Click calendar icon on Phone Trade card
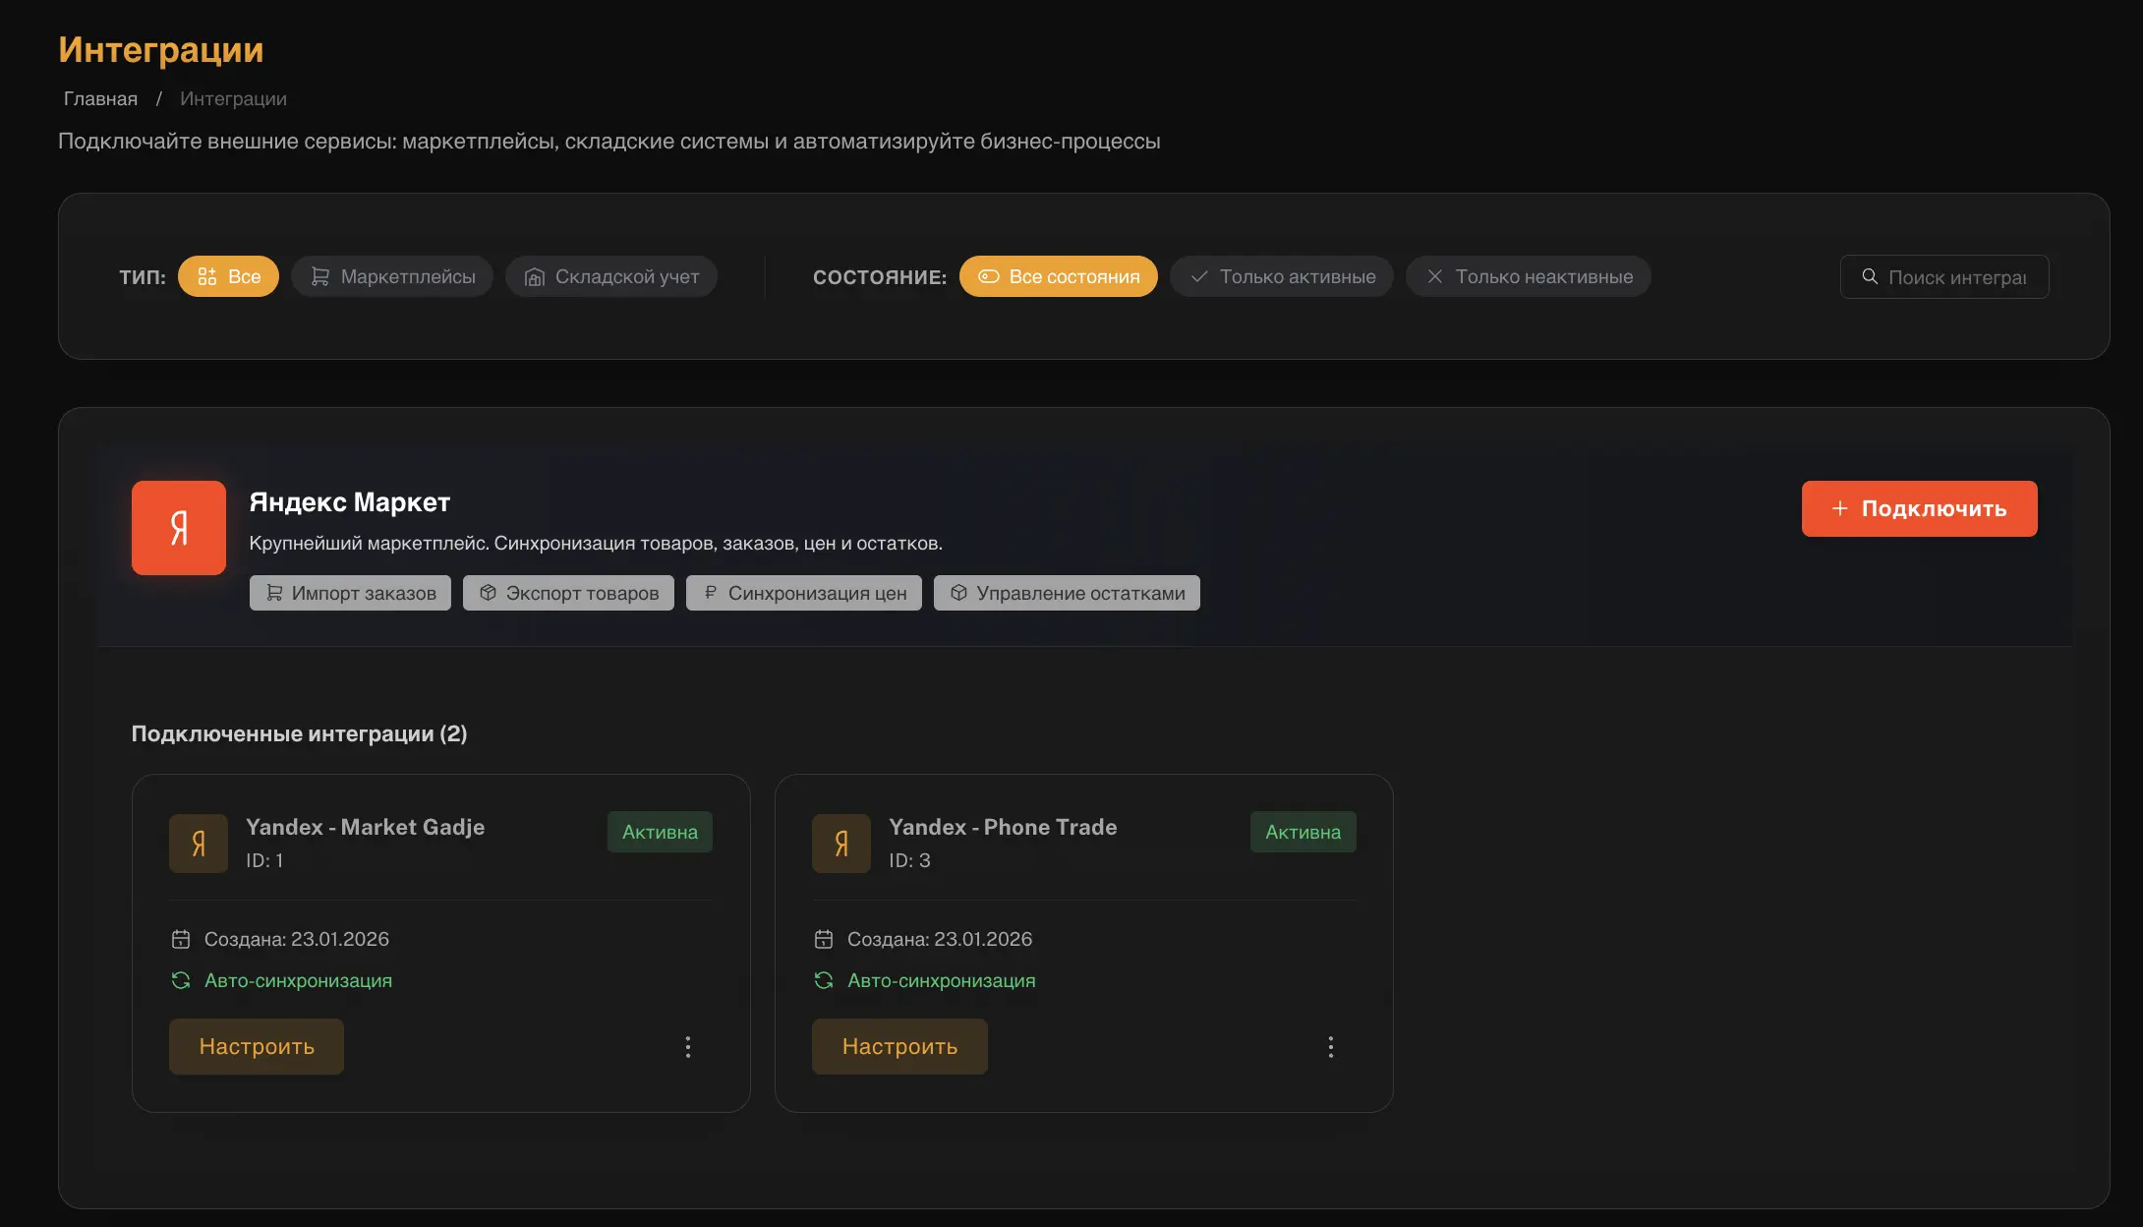This screenshot has width=2143, height=1227. 824,940
